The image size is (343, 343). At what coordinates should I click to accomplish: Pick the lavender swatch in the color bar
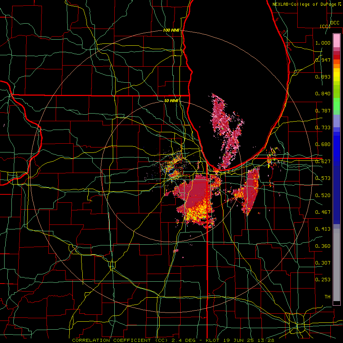(337, 121)
